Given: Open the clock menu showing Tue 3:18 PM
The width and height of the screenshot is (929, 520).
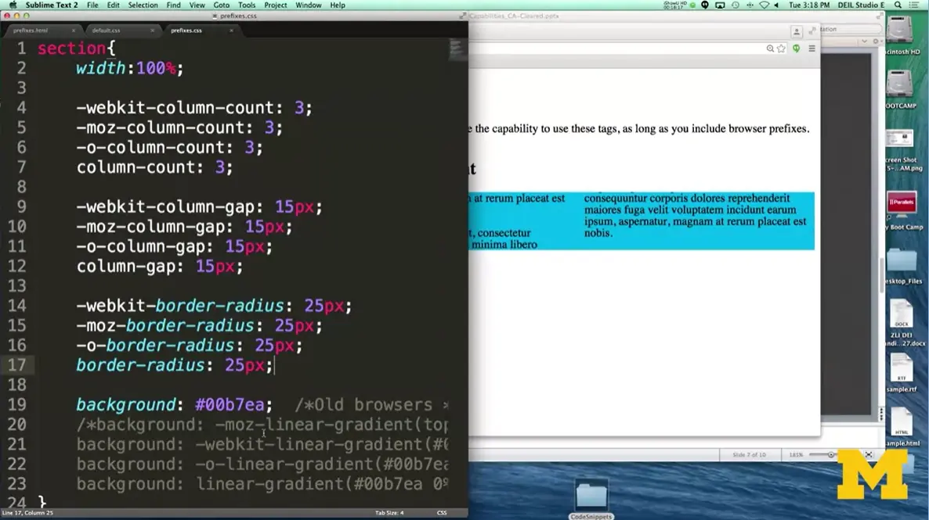Looking at the screenshot, I should 812,5.
